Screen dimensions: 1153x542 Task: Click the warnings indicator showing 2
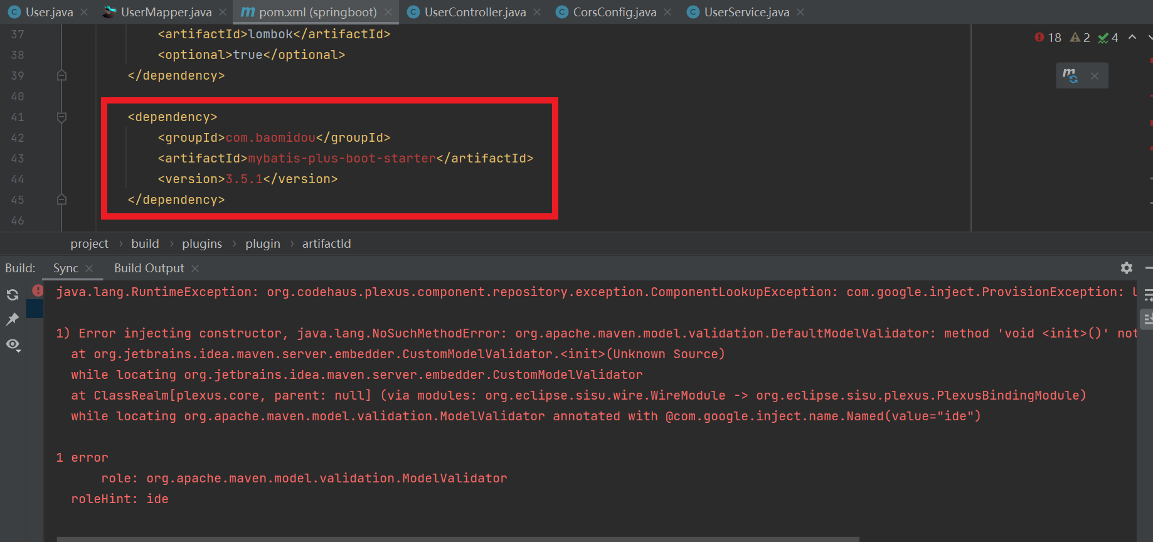1080,38
